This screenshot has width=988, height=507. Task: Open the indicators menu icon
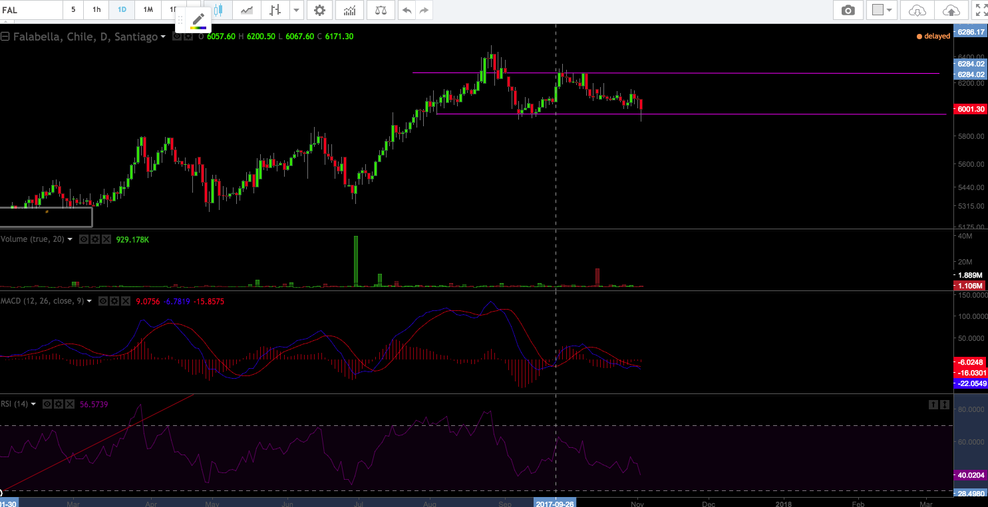pos(349,10)
